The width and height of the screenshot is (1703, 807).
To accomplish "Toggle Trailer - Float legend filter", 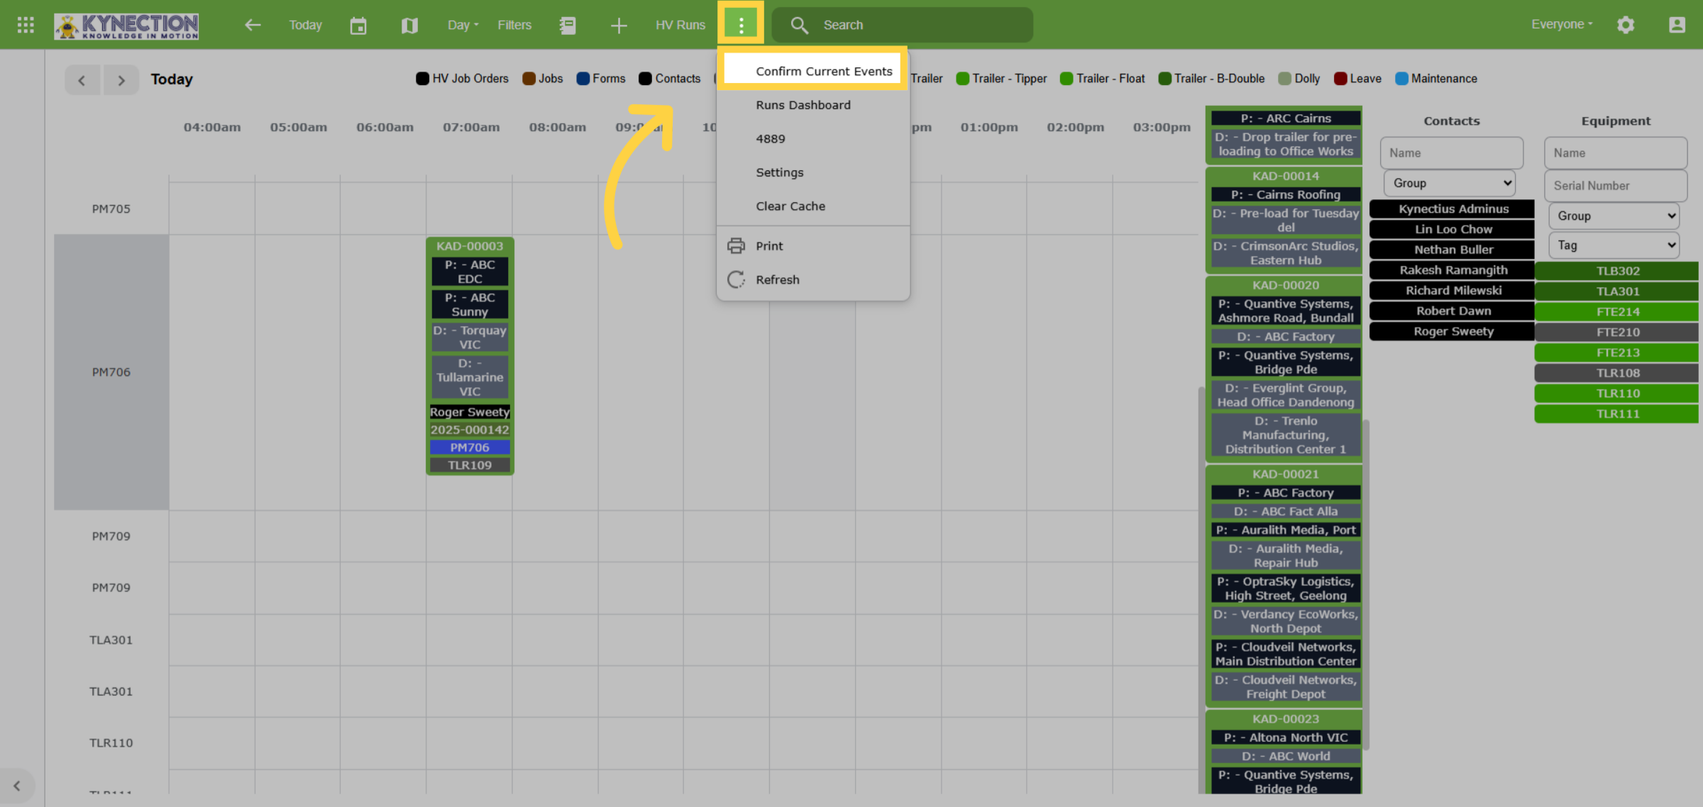I will point(1102,79).
